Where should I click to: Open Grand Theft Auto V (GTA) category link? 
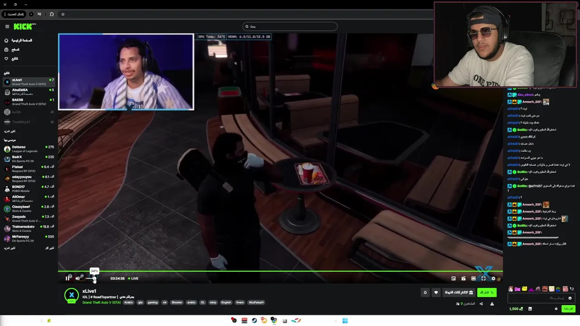coord(101,302)
